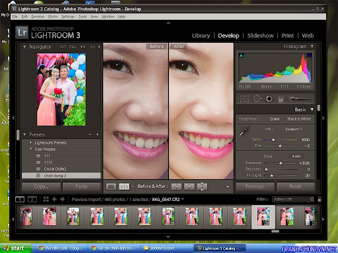Screen dimensions: 338x253
Task: Click the Reset button
Action: [x=295, y=186]
